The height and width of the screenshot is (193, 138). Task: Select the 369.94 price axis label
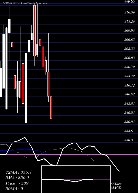(129, 31)
